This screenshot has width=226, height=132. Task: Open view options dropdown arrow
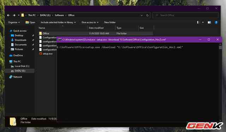click(x=203, y=22)
